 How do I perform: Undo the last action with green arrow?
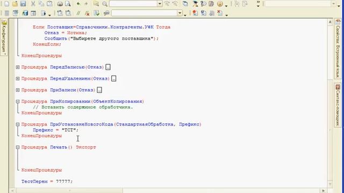coord(78,4)
